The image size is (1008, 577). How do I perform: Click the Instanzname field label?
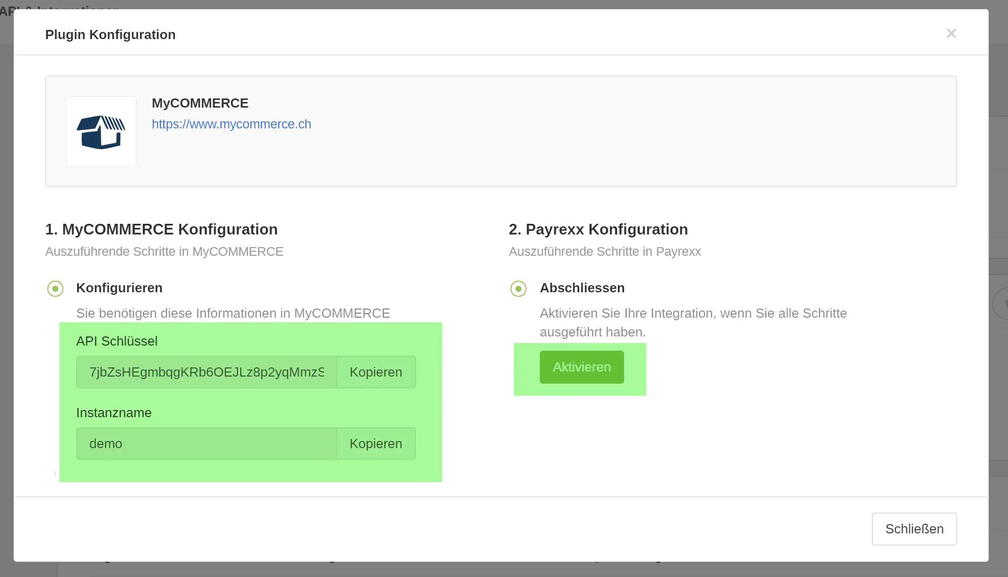(114, 413)
